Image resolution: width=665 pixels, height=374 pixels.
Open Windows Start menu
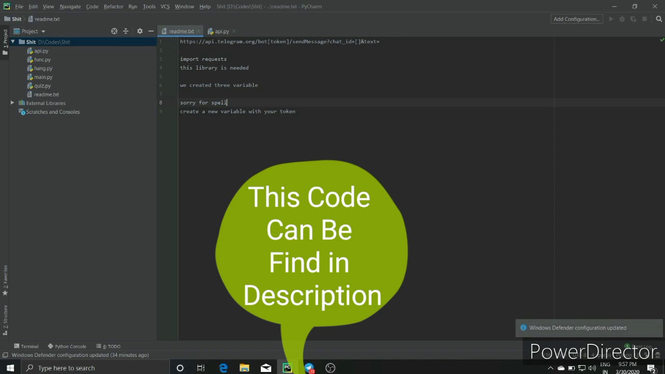pos(10,368)
